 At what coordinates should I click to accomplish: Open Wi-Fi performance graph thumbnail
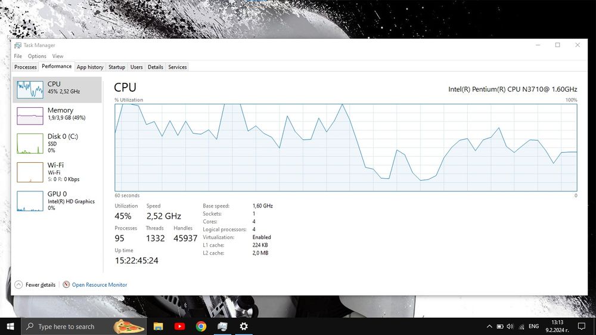tap(30, 172)
